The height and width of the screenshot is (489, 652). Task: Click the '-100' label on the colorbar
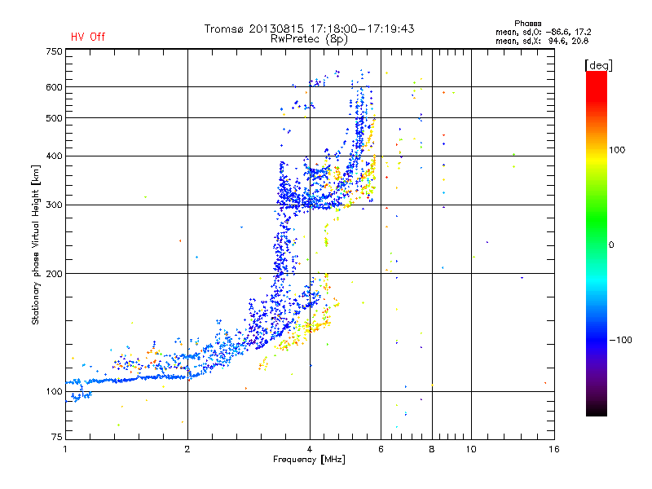pos(621,340)
